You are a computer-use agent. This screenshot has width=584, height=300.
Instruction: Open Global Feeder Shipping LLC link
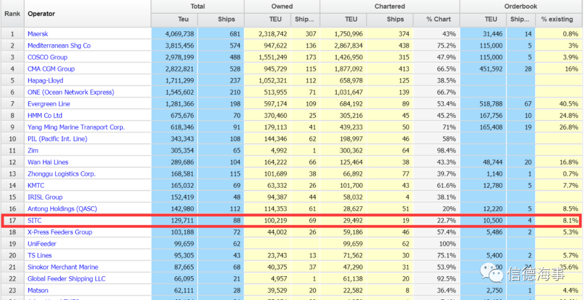coord(67,279)
